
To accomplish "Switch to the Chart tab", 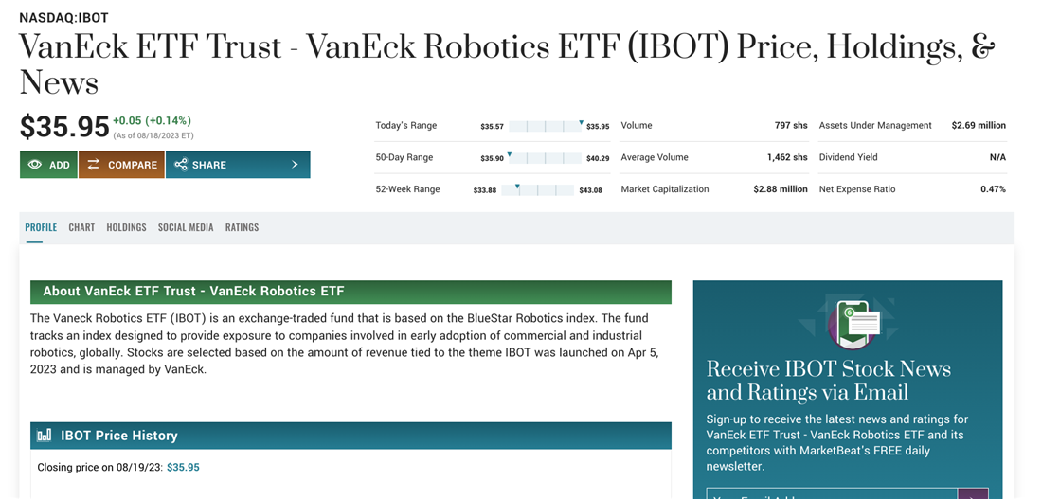I will tap(81, 227).
